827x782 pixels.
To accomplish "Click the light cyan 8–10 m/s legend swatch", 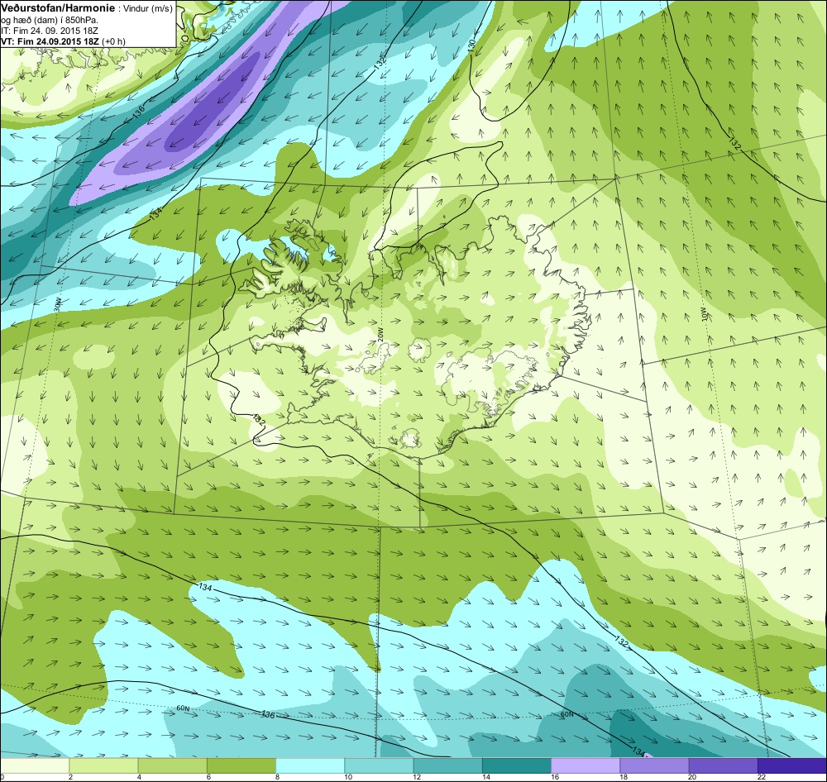I will [x=310, y=765].
